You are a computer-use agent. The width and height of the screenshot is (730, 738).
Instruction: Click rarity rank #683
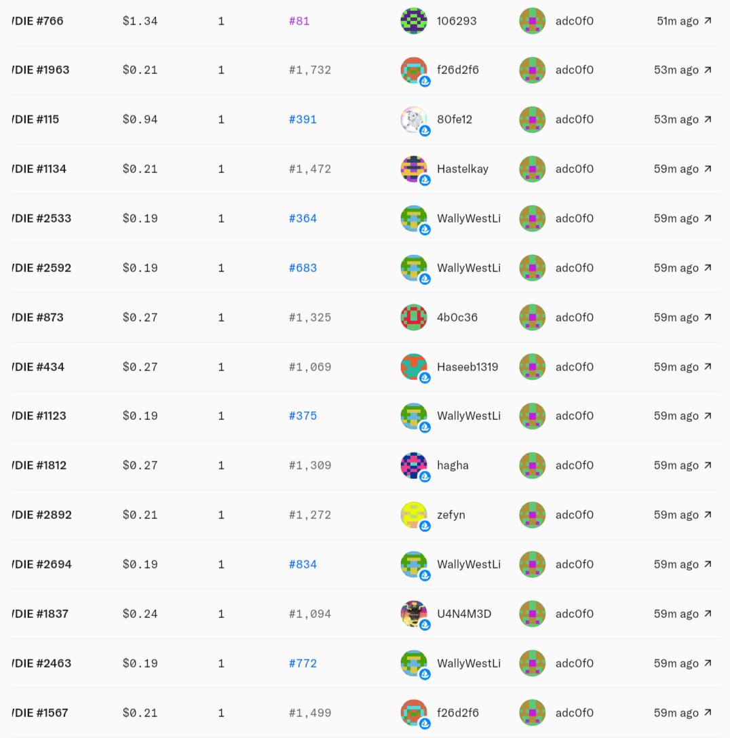click(x=303, y=268)
